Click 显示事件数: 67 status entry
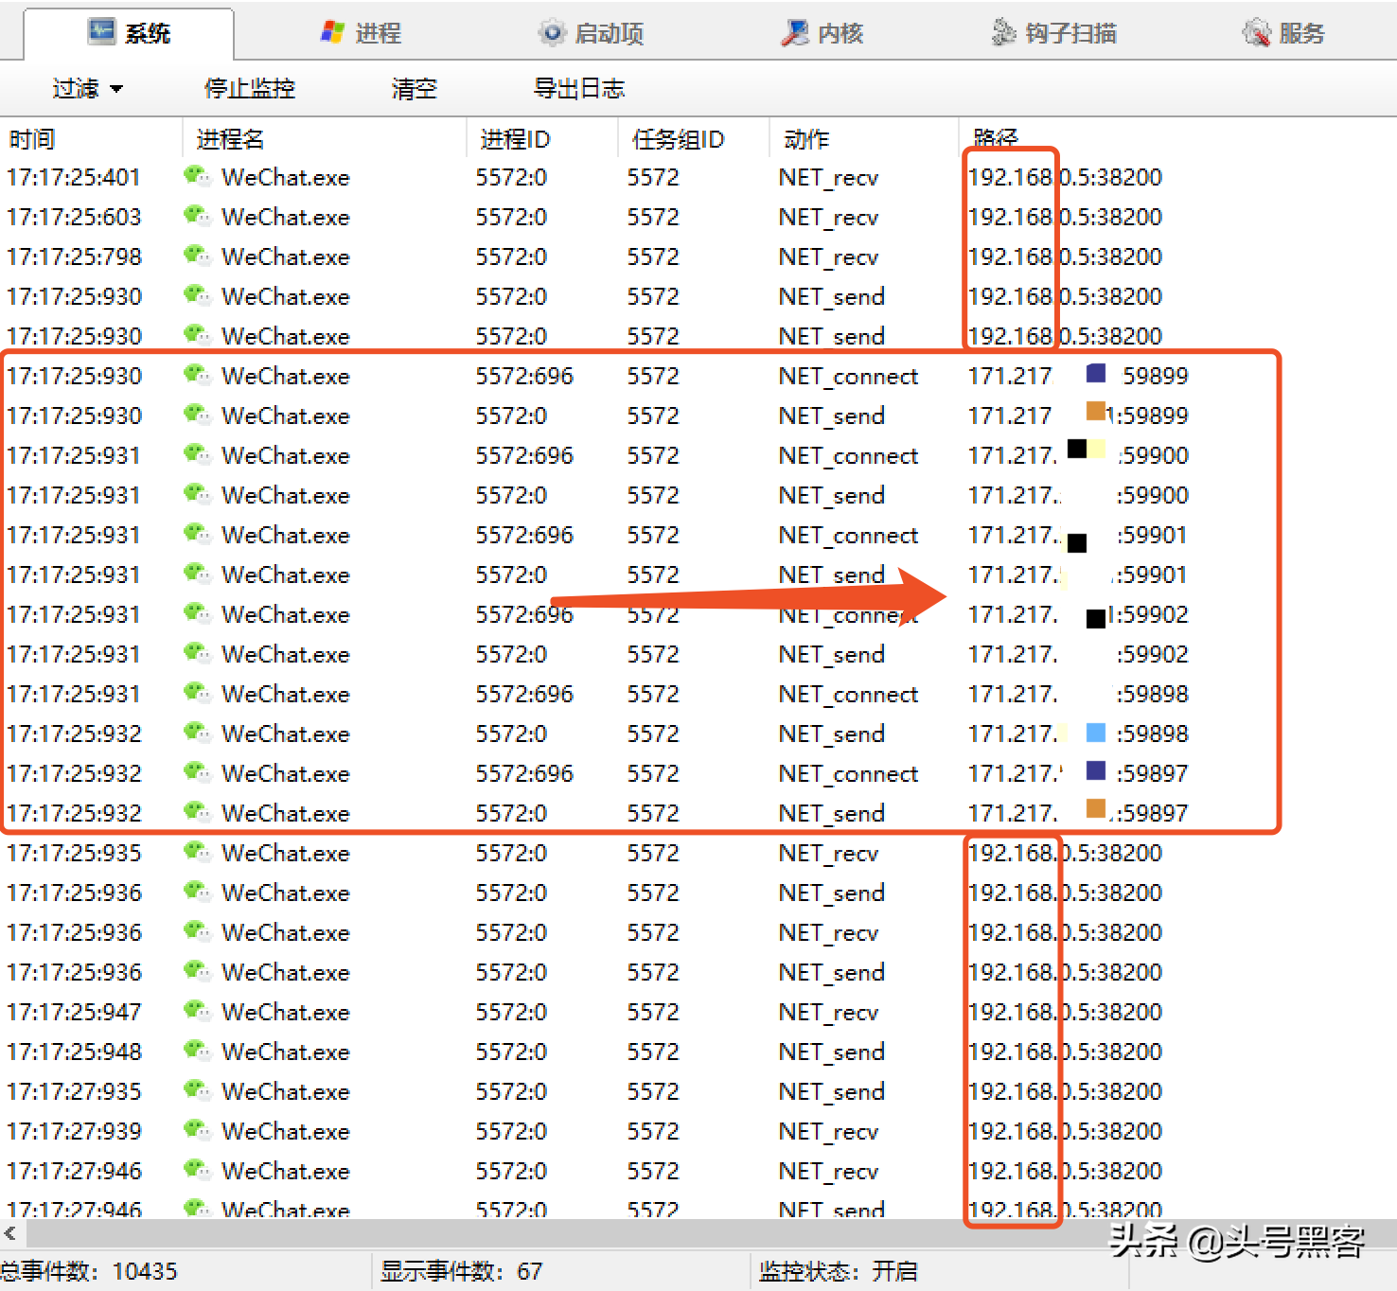This screenshot has height=1291, width=1397. (x=461, y=1271)
